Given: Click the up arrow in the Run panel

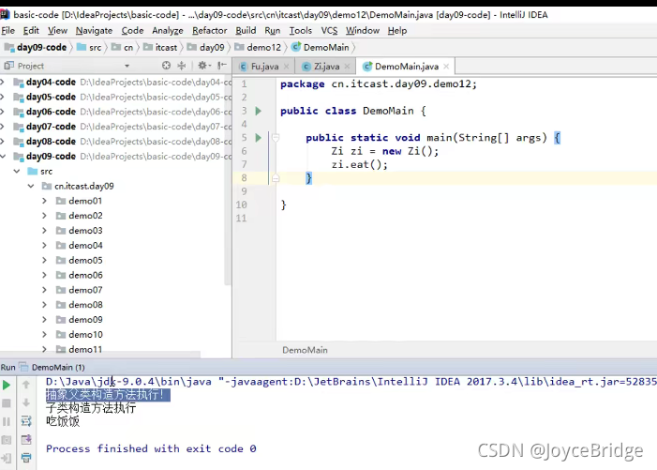Looking at the screenshot, I should (26, 385).
